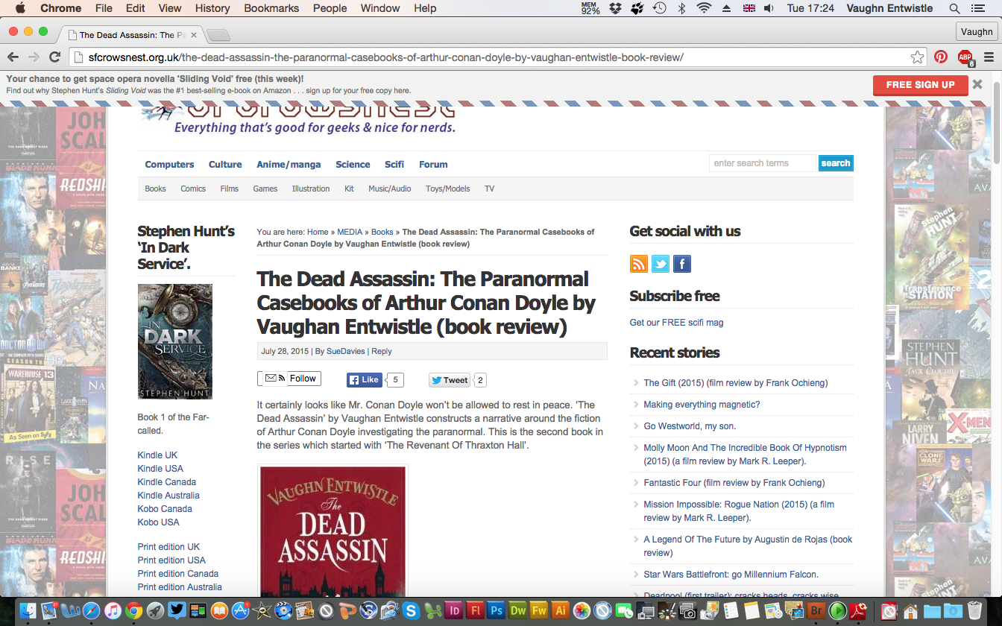Go to the Toys/Models subcategory
This screenshot has width=1002, height=626.
point(448,189)
